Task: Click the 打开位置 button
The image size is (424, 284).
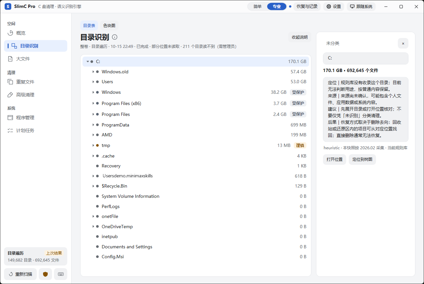Action: (x=335, y=160)
